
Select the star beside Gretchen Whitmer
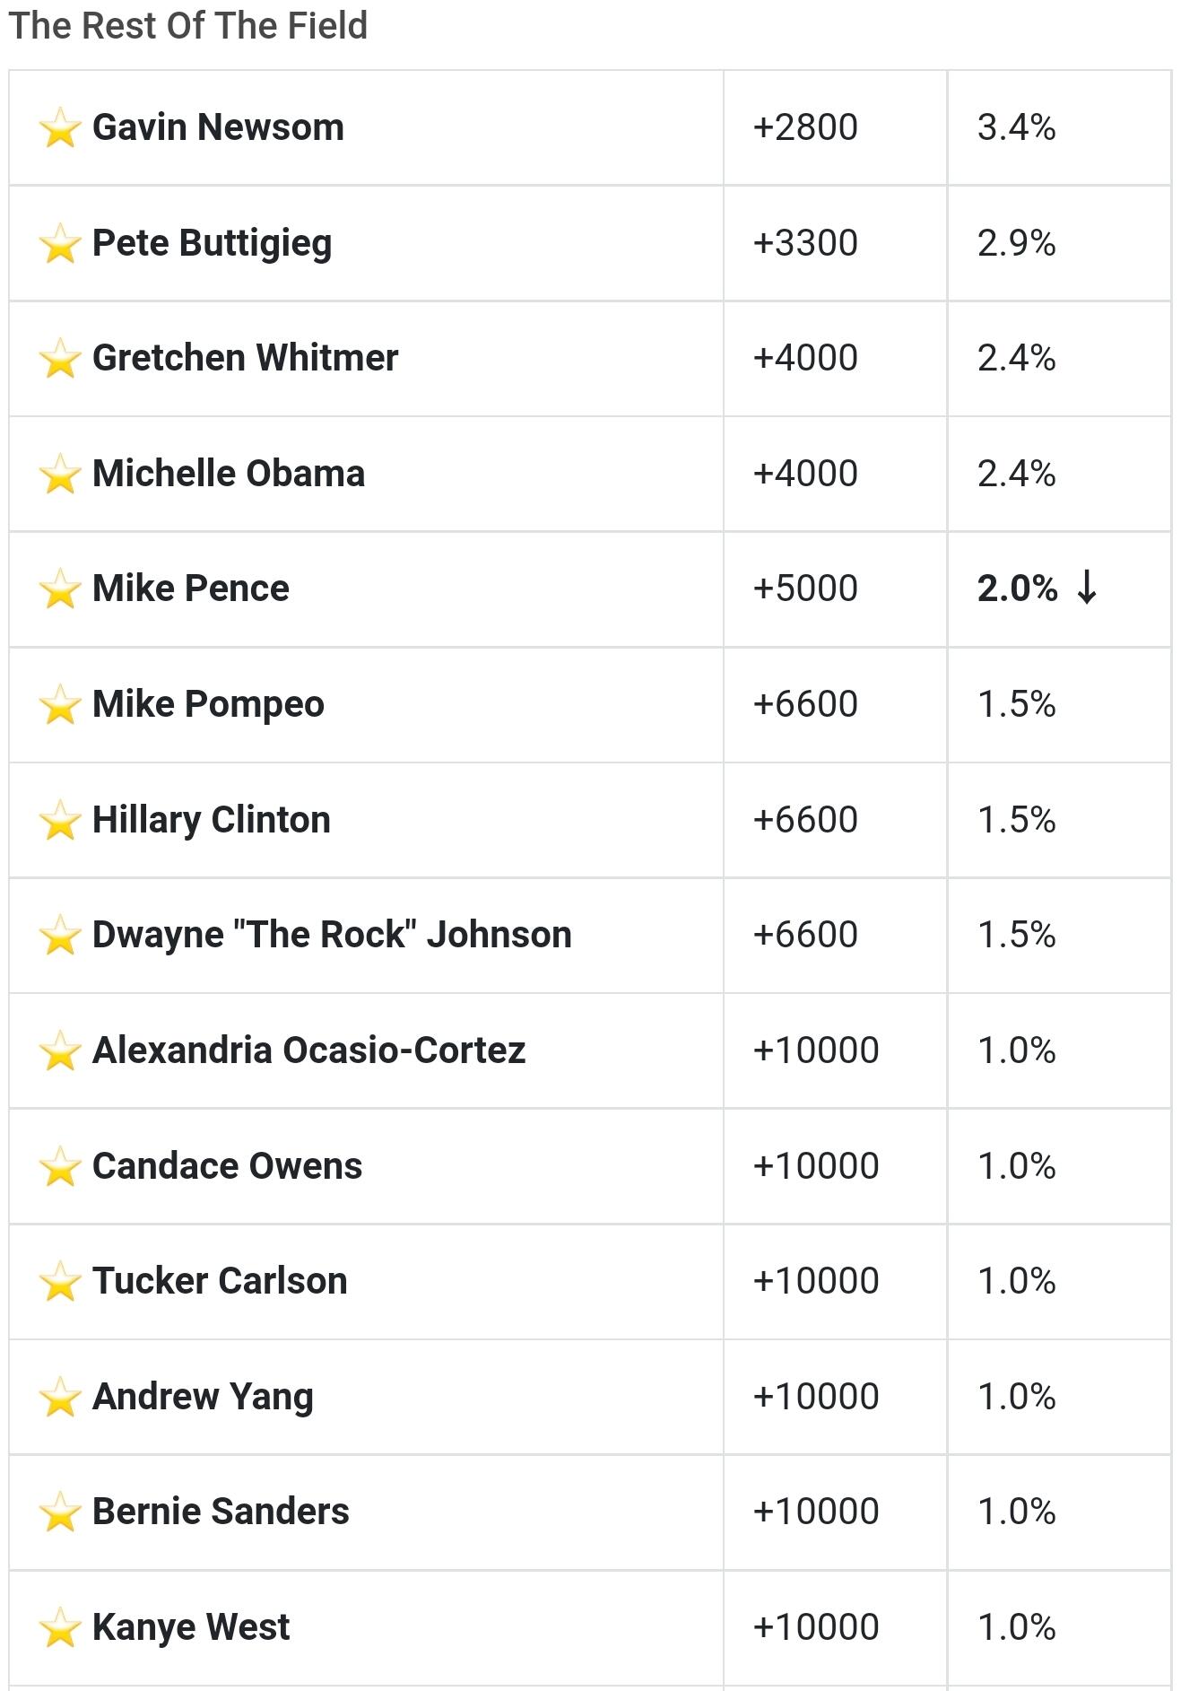60,359
